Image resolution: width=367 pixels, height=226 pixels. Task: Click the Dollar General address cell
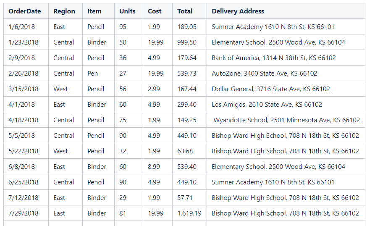pyautogui.click(x=270, y=89)
